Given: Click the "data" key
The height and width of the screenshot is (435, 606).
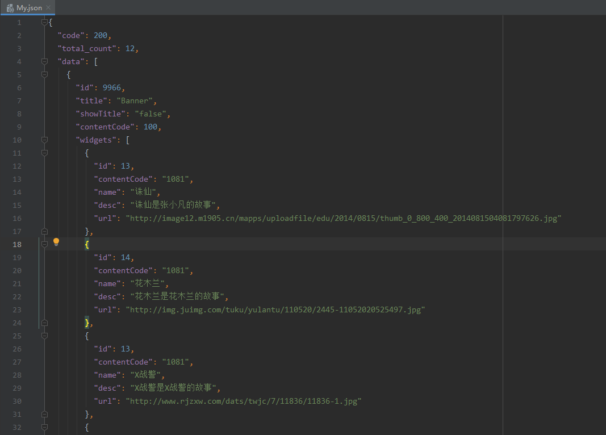Looking at the screenshot, I should pos(71,62).
